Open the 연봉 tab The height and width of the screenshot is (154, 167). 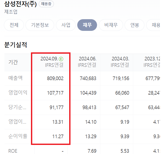pyautogui.click(x=135, y=25)
